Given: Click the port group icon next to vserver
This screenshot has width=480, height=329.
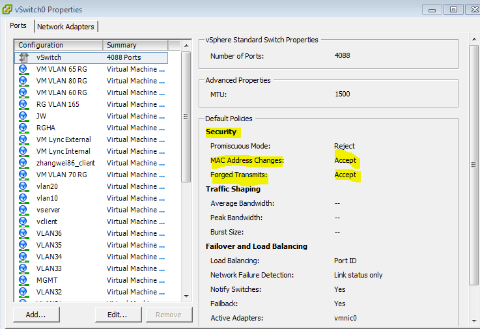Looking at the screenshot, I should [23, 210].
